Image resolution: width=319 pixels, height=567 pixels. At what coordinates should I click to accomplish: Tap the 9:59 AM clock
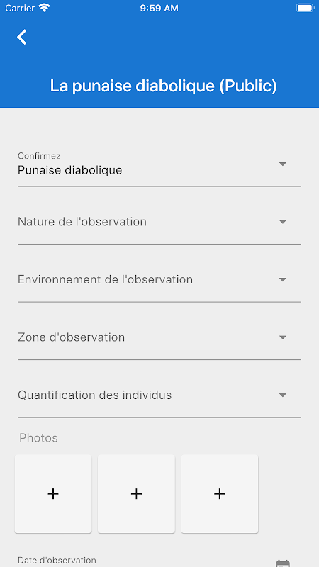[x=159, y=8]
